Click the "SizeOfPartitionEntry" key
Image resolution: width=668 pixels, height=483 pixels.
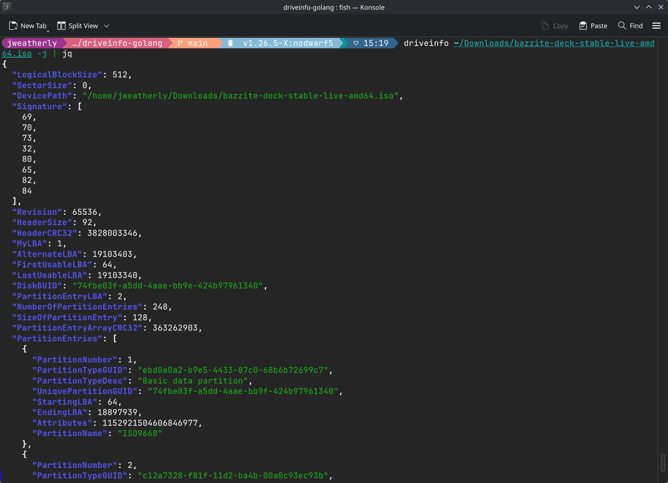click(x=67, y=318)
